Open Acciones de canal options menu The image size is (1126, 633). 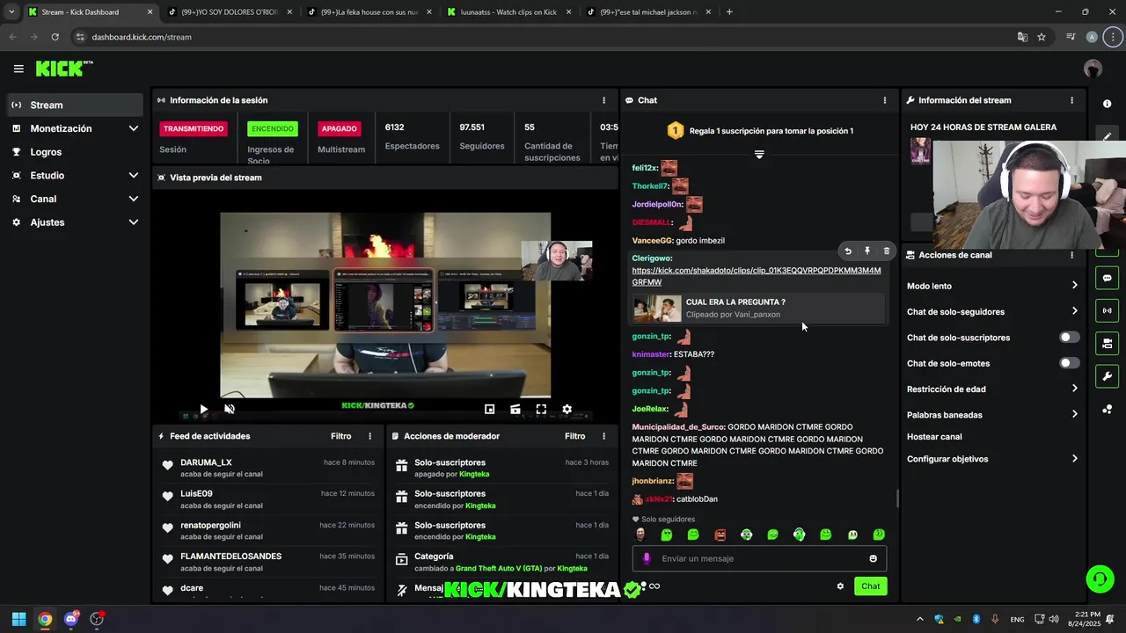click(x=1071, y=255)
